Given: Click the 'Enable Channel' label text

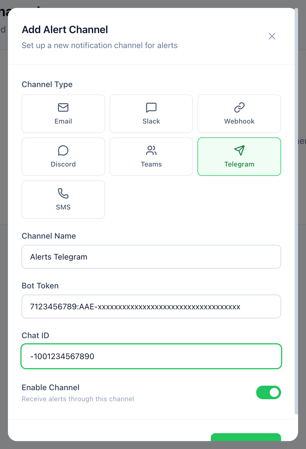Looking at the screenshot, I should pyautogui.click(x=50, y=387).
